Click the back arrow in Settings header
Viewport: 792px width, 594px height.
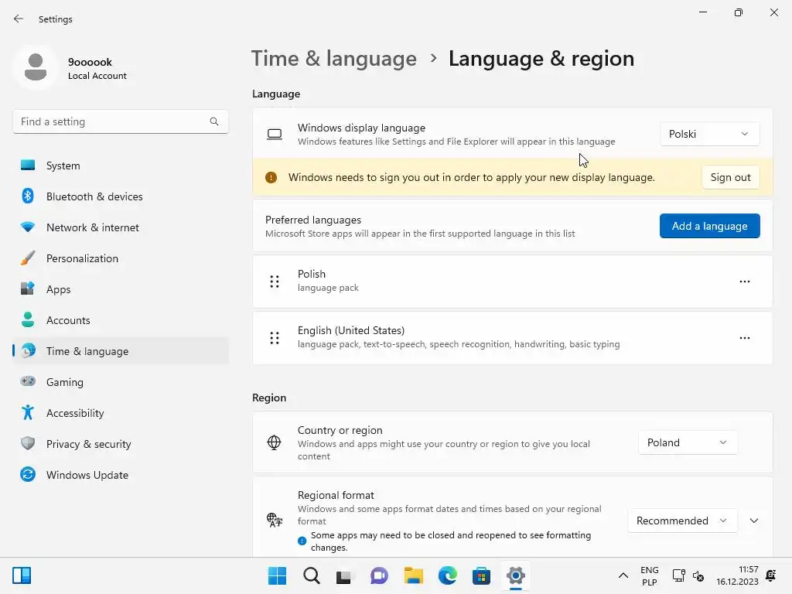pos(19,19)
